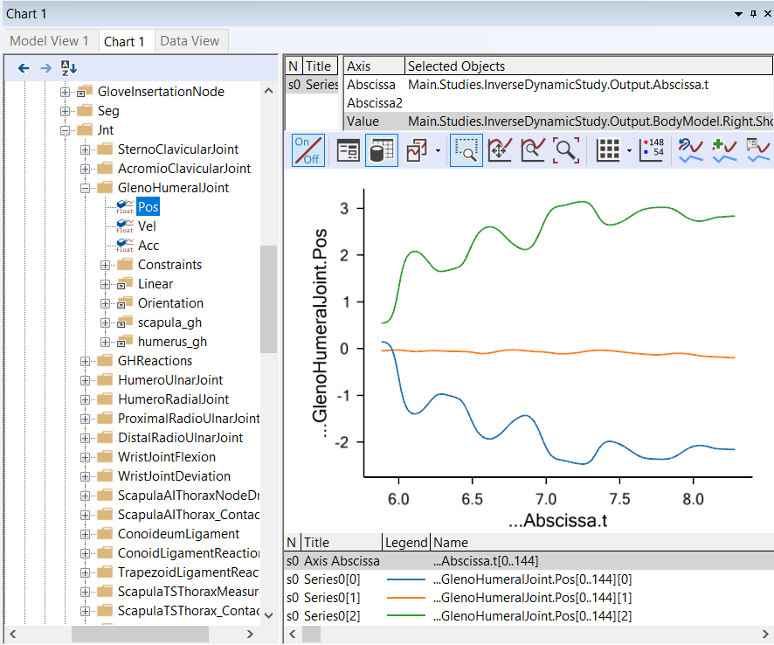Select the Vel variable in the tree
Screen dimensions: 774x645
(147, 226)
